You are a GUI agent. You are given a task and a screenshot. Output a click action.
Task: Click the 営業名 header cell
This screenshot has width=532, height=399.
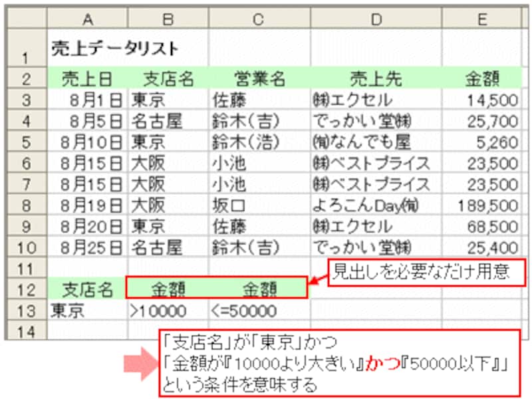pyautogui.click(x=259, y=78)
